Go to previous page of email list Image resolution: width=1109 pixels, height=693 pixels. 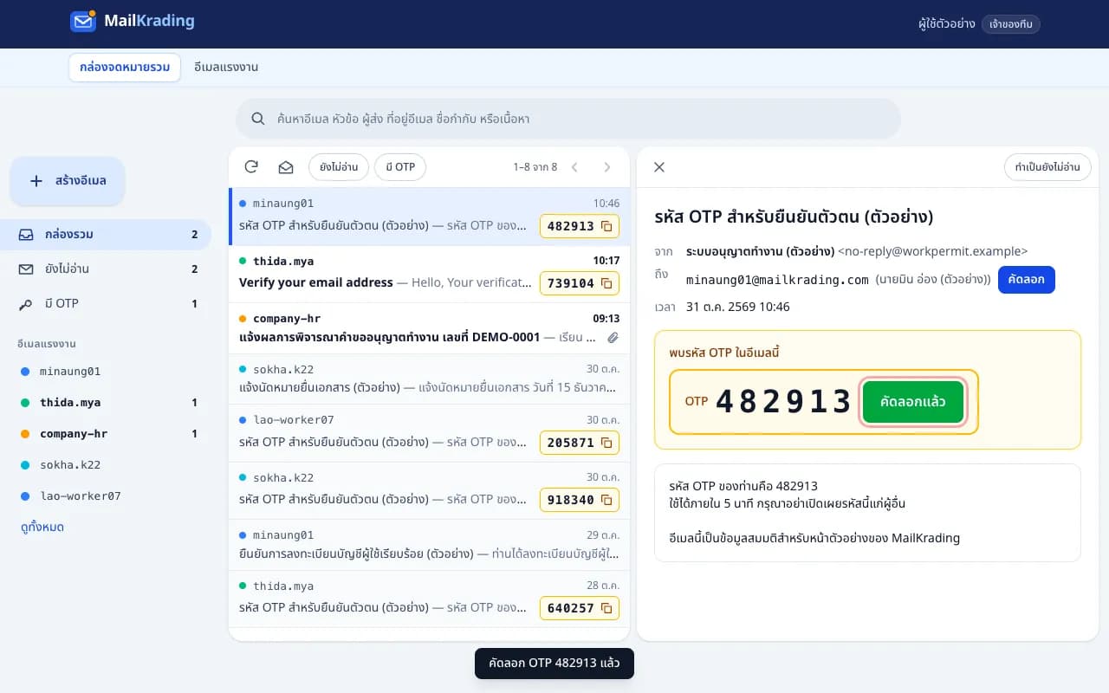click(574, 167)
